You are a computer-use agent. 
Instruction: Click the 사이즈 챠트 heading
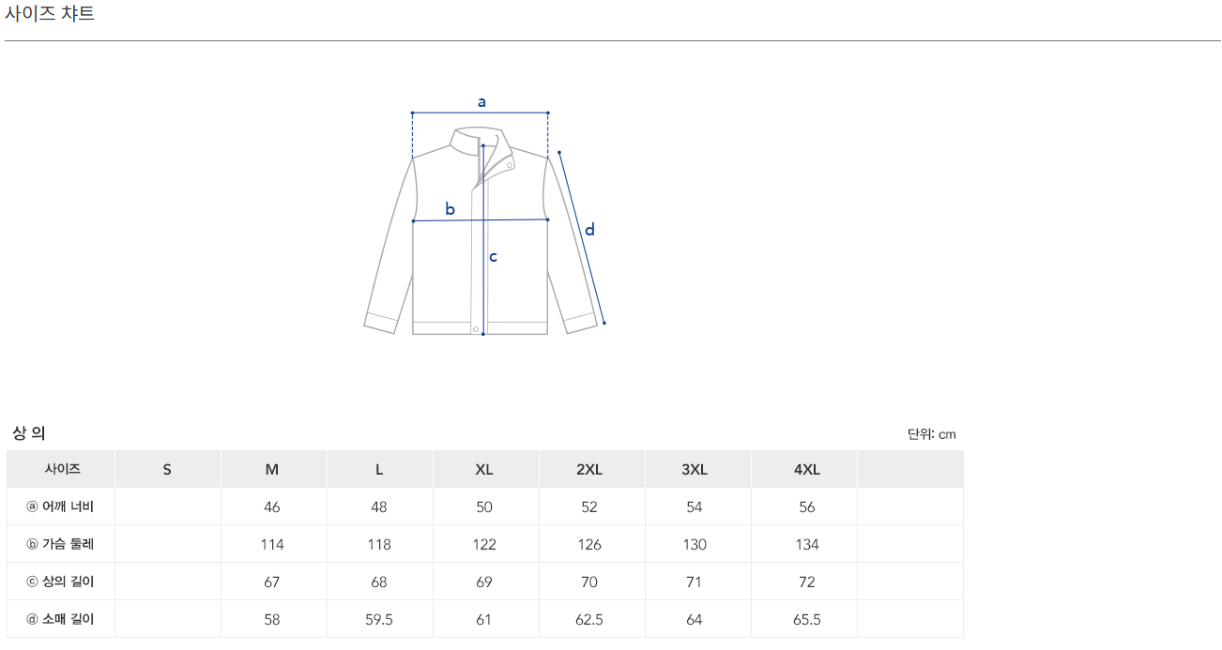[x=50, y=14]
